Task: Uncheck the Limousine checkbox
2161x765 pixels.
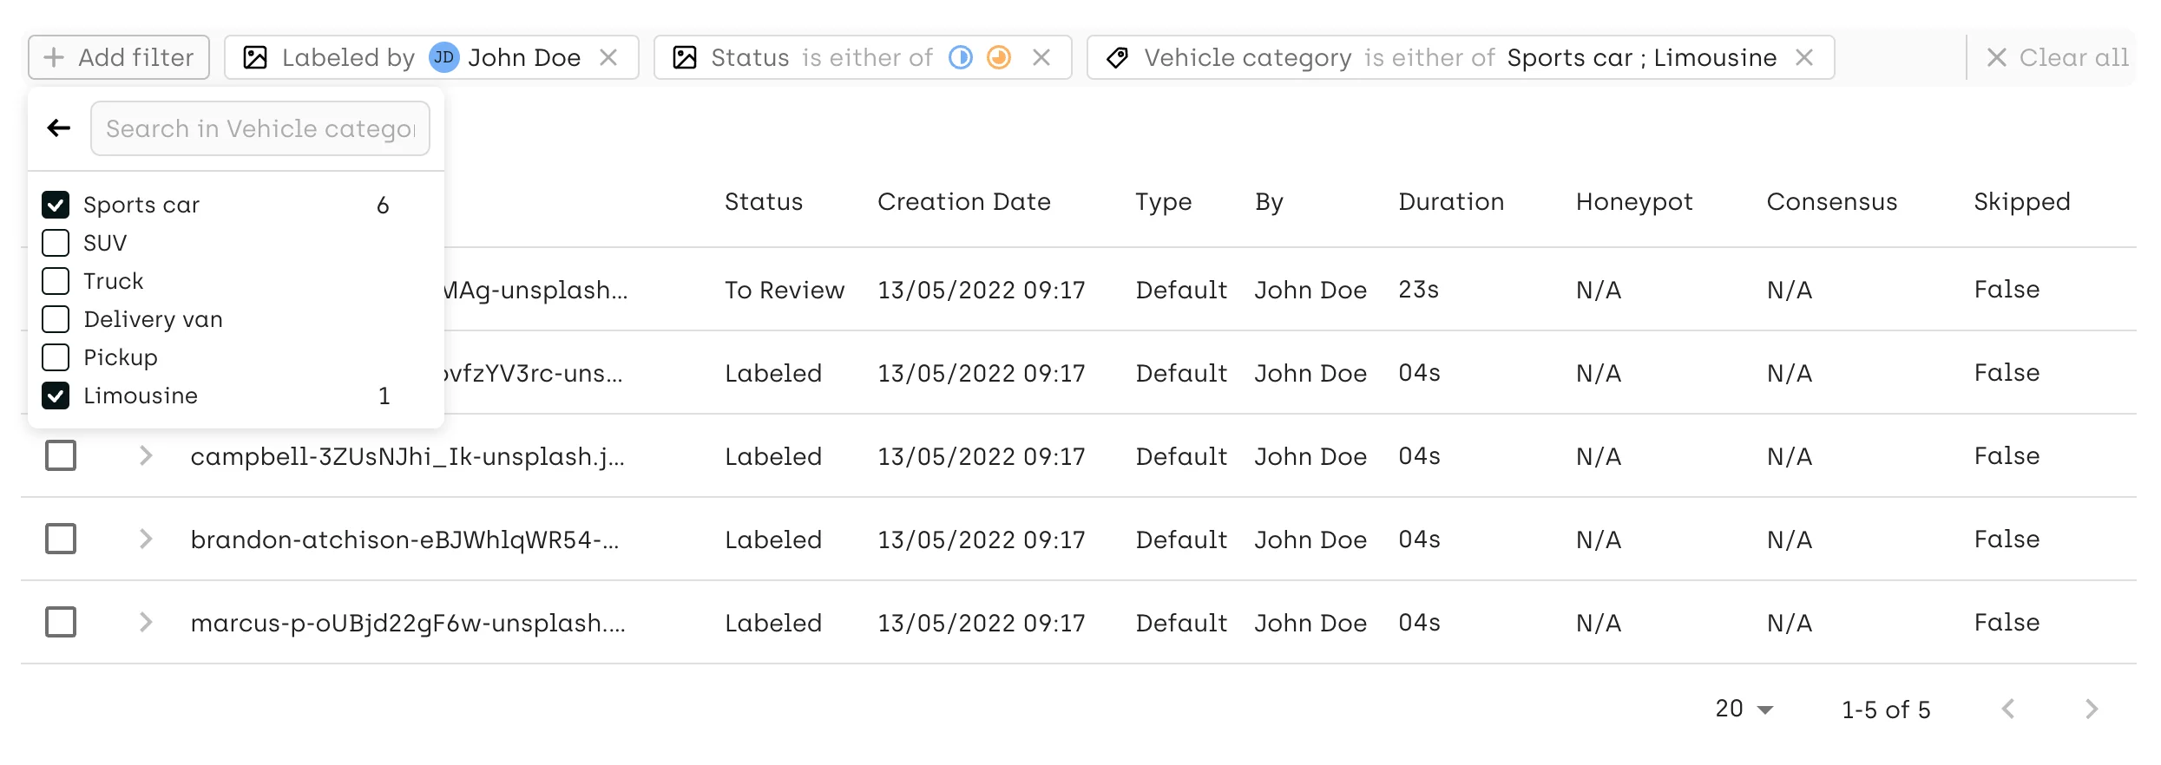Action: tap(56, 396)
